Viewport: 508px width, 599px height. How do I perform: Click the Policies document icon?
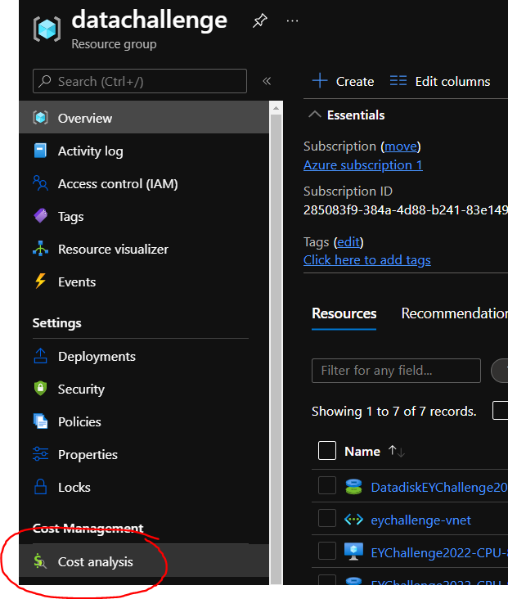coord(40,421)
